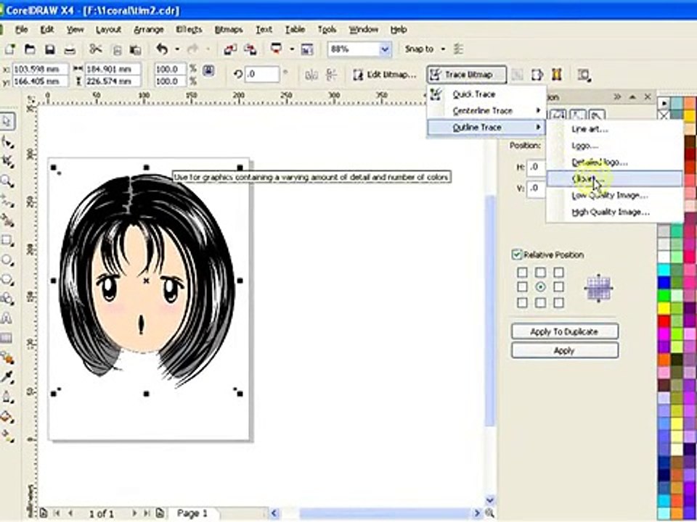Open the File menu
This screenshot has height=522, width=697.
(21, 30)
